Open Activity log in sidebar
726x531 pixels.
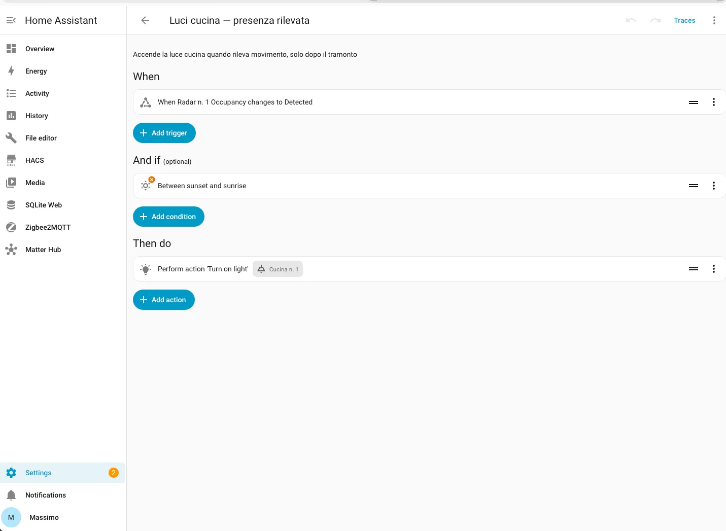[x=63, y=93]
